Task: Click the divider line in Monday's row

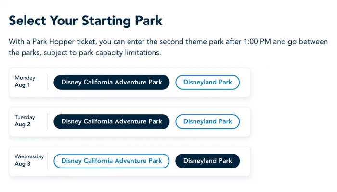Action: (48, 82)
